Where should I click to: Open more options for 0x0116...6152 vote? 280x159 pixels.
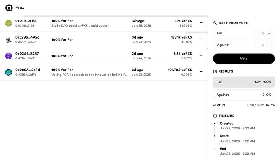tap(201, 23)
